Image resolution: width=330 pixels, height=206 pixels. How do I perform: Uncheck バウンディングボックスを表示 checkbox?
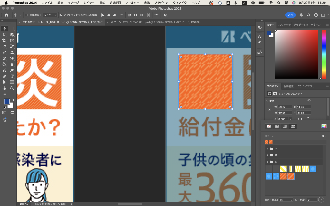click(61, 15)
